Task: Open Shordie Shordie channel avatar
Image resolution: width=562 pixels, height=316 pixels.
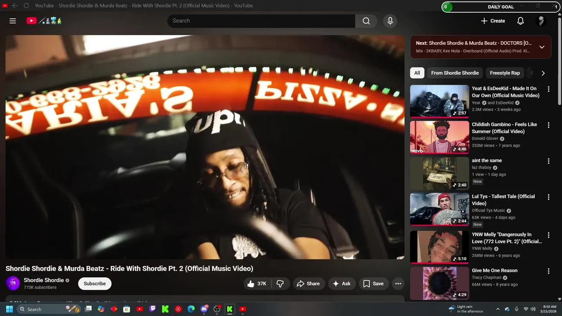Action: tap(13, 283)
